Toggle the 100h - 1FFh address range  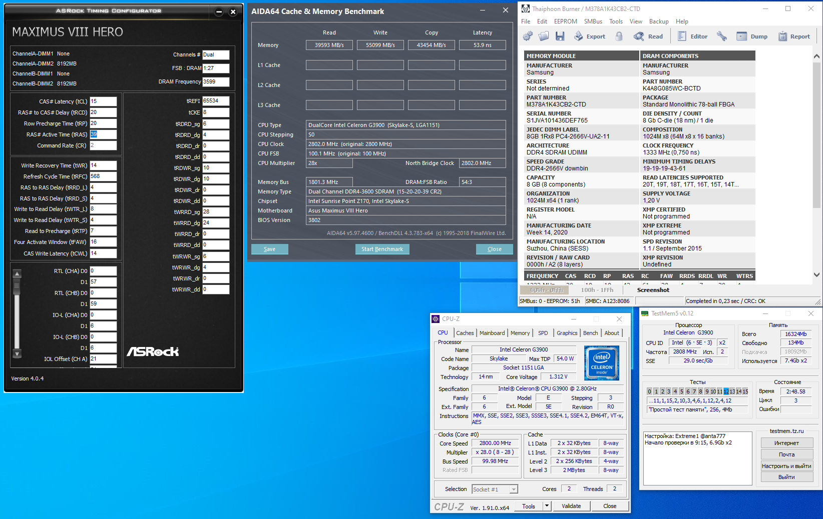[x=597, y=290]
